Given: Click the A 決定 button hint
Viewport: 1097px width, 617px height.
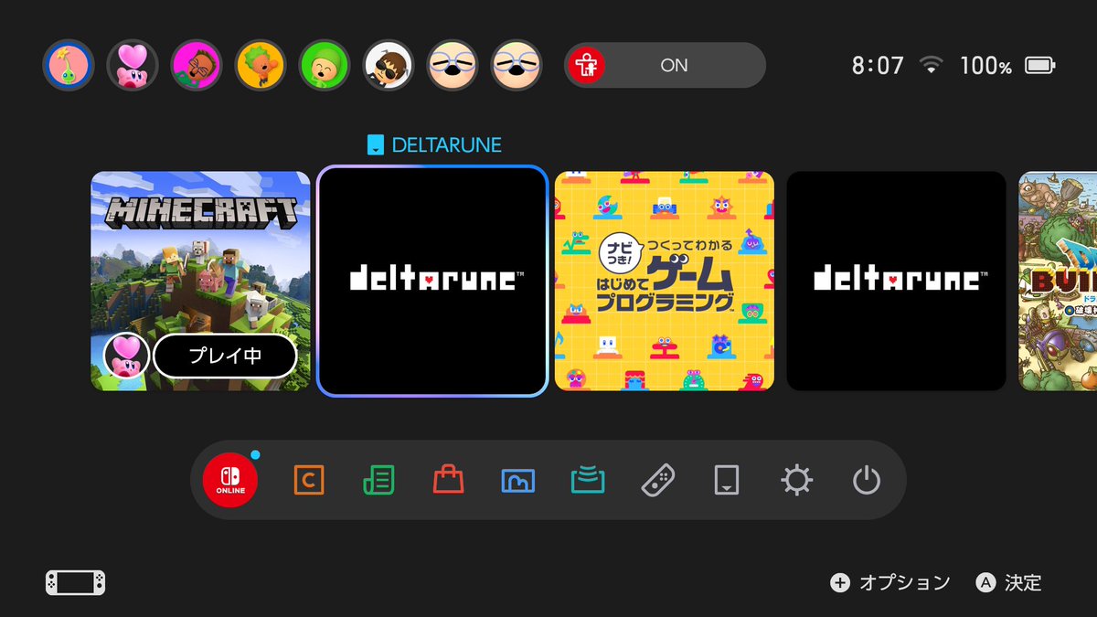Looking at the screenshot, I should pos(1009,582).
